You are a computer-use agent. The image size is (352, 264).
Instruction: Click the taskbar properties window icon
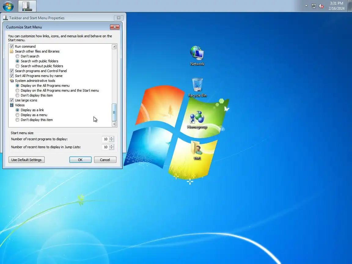coord(27,6)
